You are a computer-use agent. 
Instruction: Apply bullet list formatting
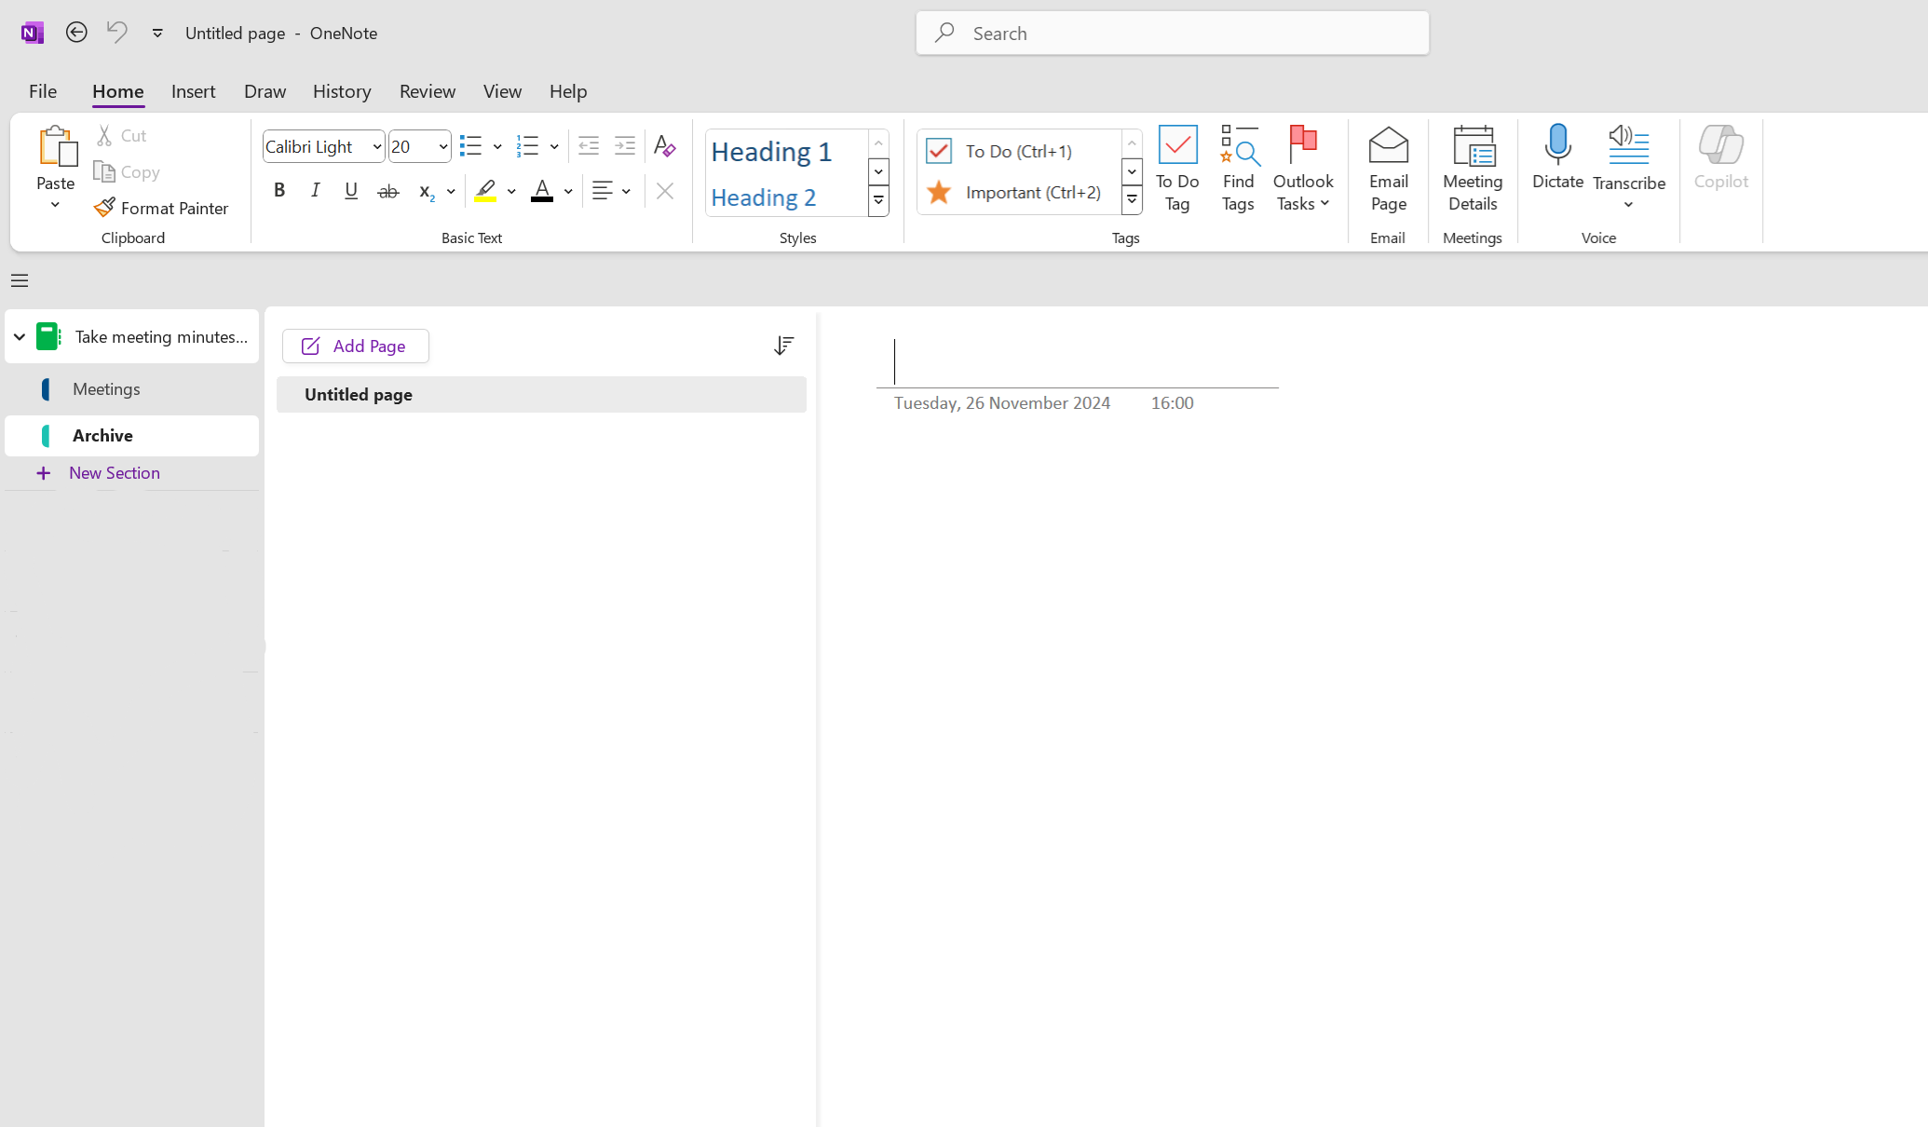coord(470,146)
